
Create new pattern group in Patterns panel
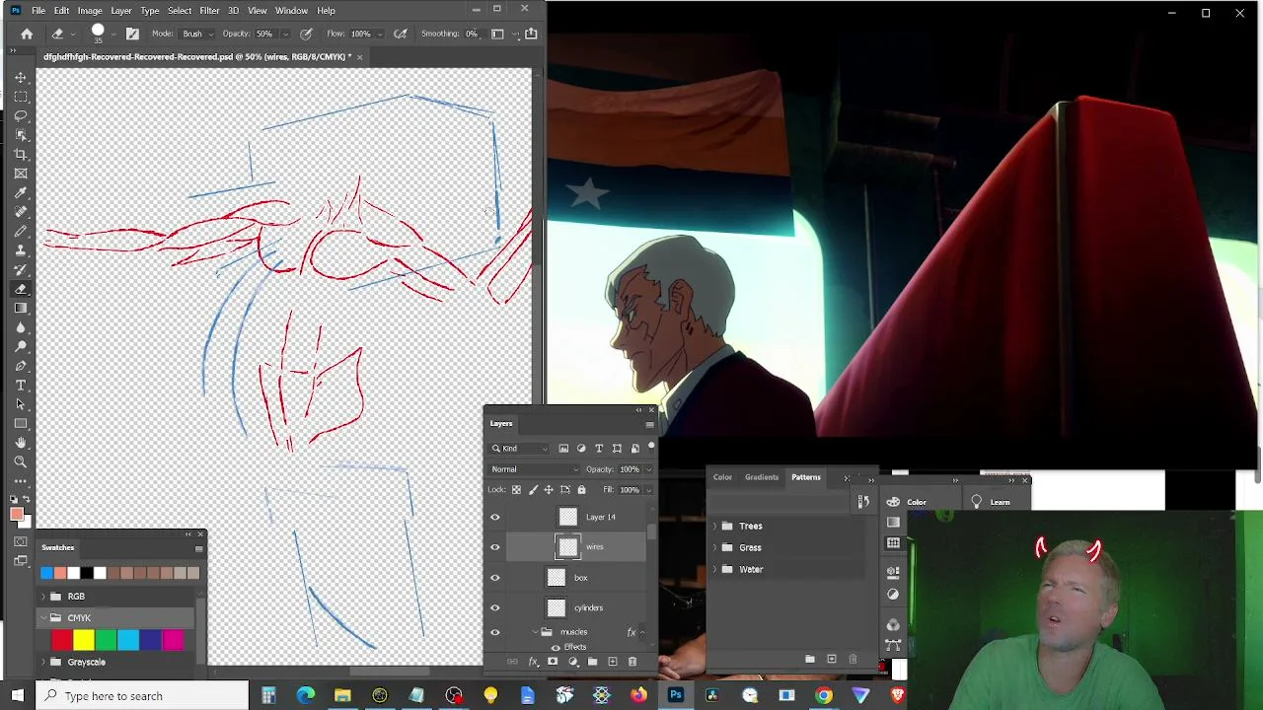coord(810,659)
